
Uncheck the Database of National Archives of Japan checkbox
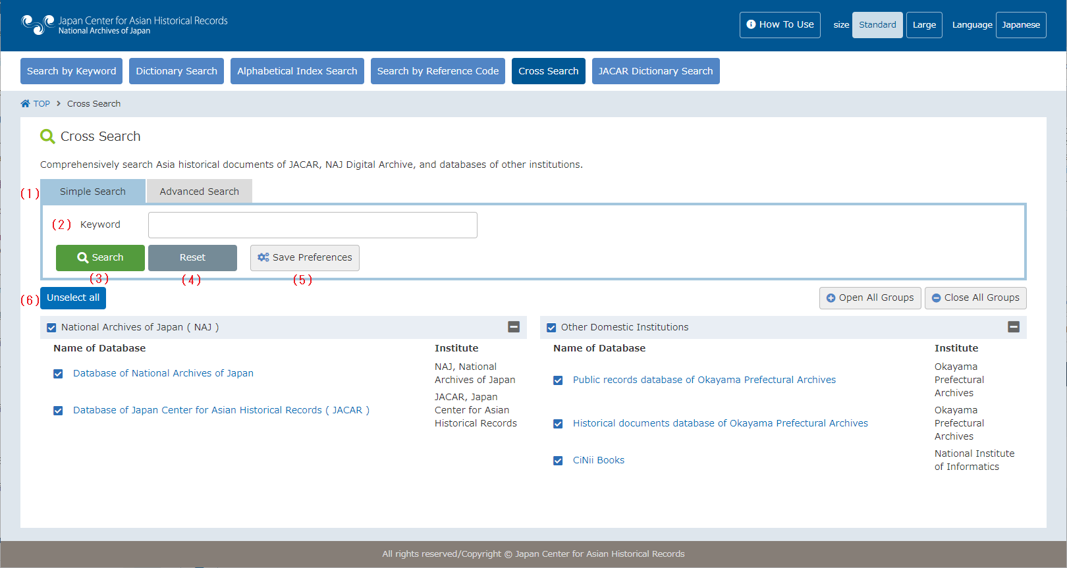[x=58, y=374]
